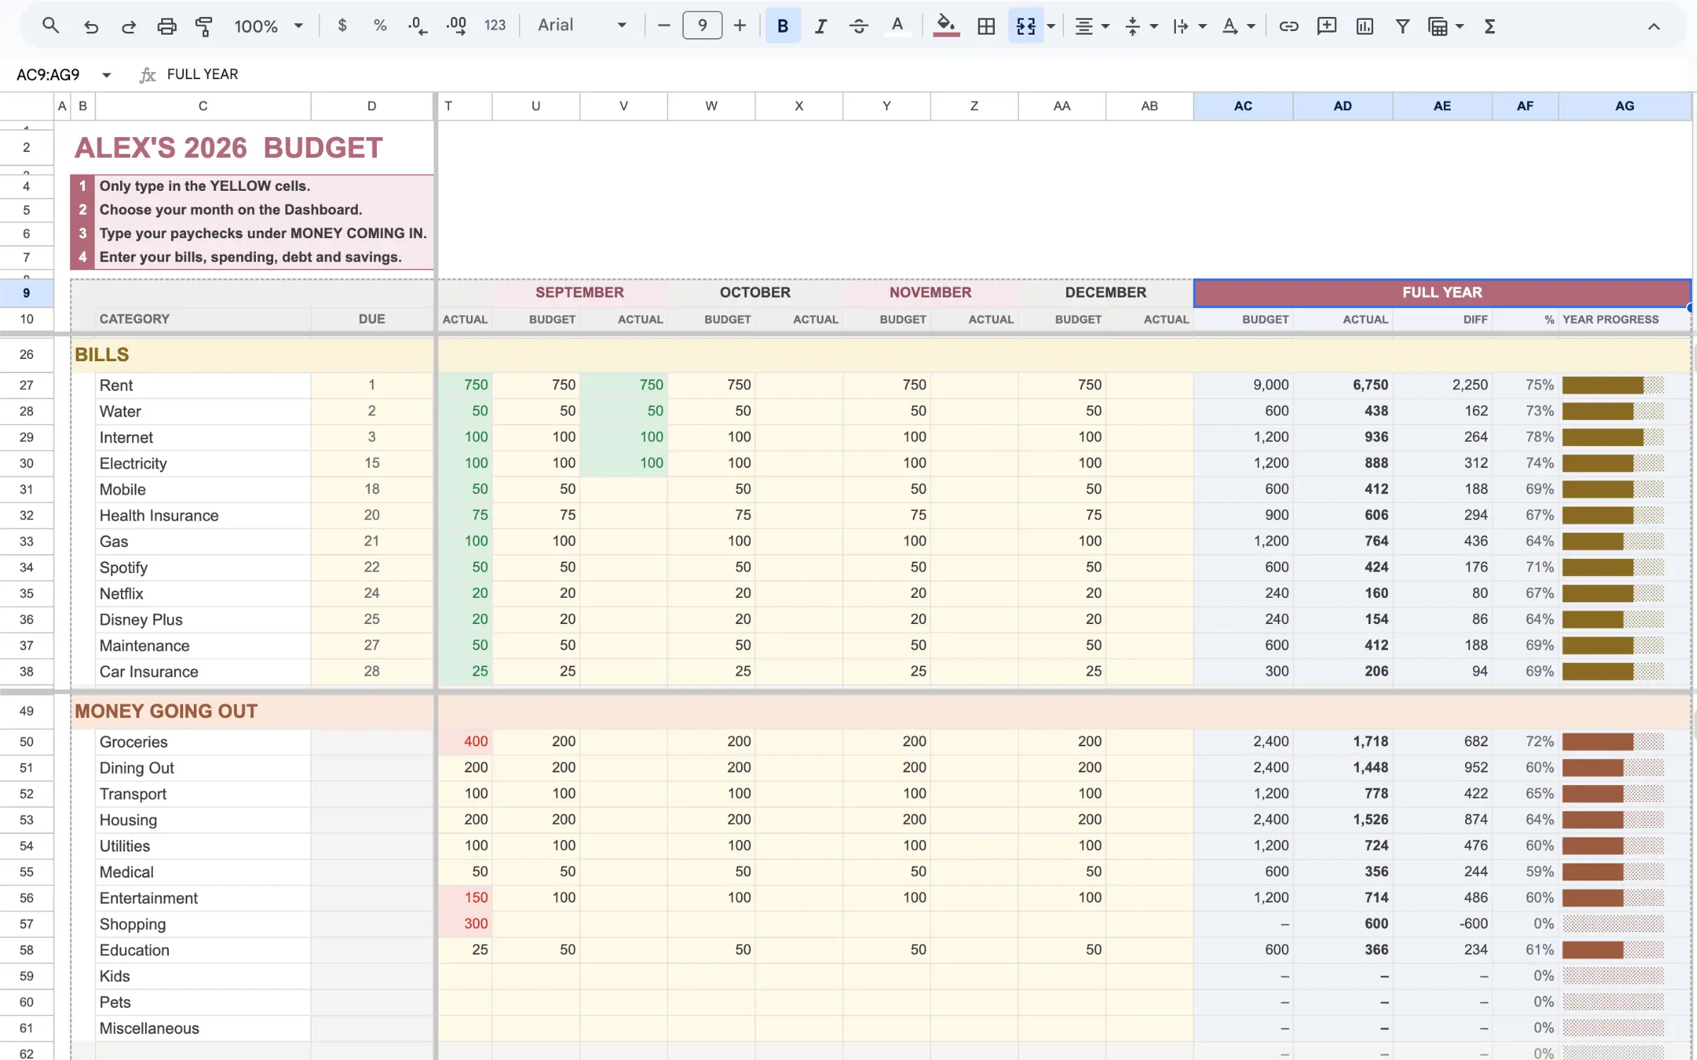Format as percent

(x=380, y=26)
